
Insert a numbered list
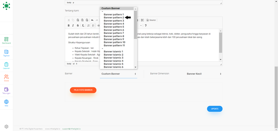point(89,25)
